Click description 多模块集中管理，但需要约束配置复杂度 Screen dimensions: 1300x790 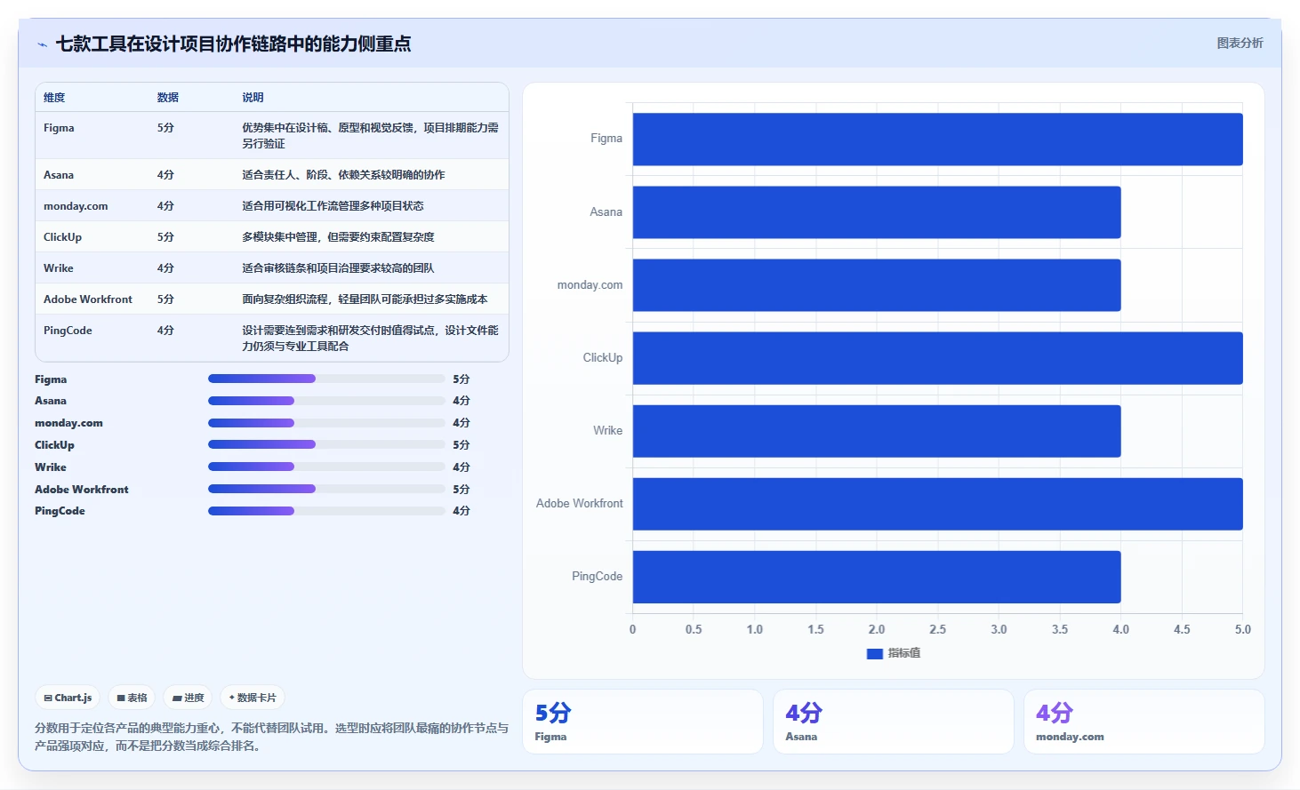tap(338, 237)
